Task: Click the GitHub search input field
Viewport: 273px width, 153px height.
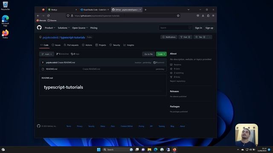Action: point(175,28)
